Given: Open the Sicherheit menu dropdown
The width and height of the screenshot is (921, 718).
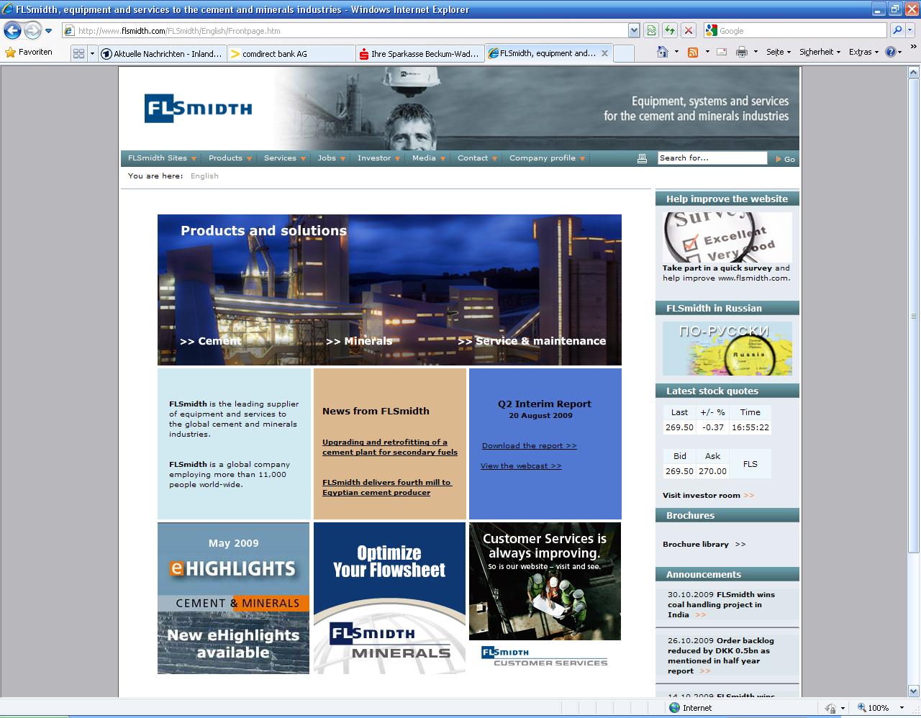Looking at the screenshot, I should point(820,52).
